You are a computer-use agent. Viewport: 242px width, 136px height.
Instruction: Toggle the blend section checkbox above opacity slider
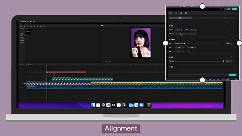pos(170,57)
